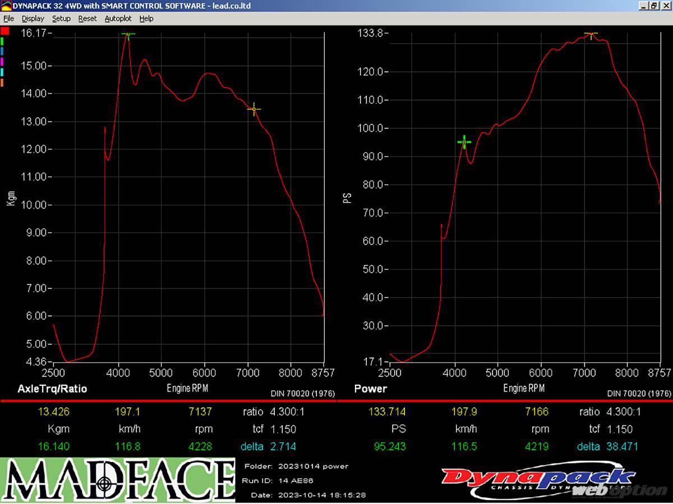Select the red run color swatch
673x504 pixels.
pyautogui.click(x=4, y=31)
